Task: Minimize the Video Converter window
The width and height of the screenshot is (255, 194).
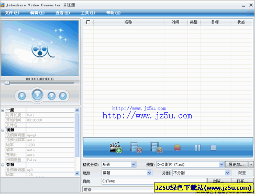Action: tap(243, 6)
